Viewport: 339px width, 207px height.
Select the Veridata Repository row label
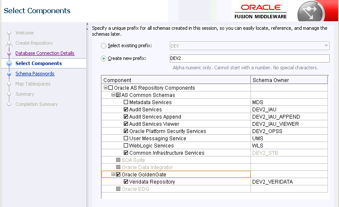pos(152,182)
